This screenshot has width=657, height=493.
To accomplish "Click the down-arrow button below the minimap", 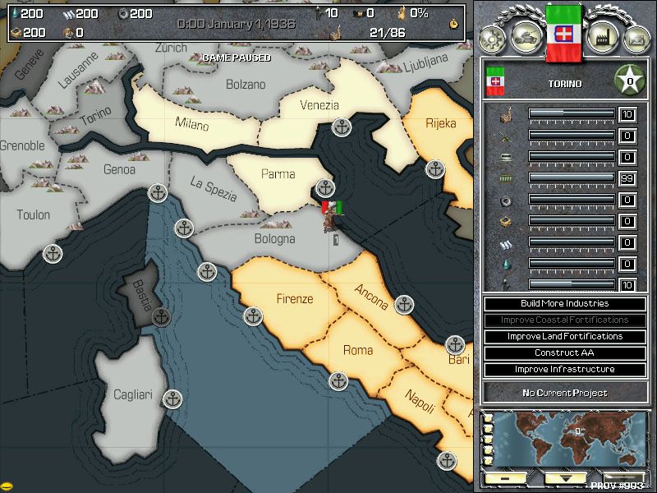I will click(565, 478).
